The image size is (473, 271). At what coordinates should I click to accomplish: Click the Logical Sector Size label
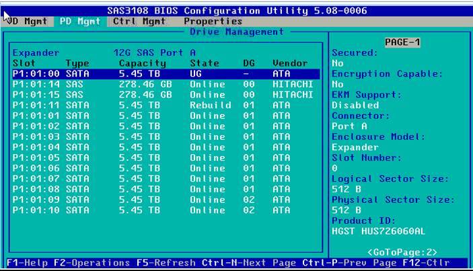390,179
